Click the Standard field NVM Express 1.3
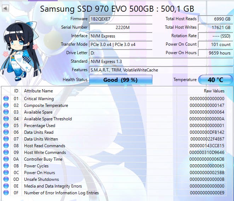This screenshot has width=234, height=201. (161, 62)
